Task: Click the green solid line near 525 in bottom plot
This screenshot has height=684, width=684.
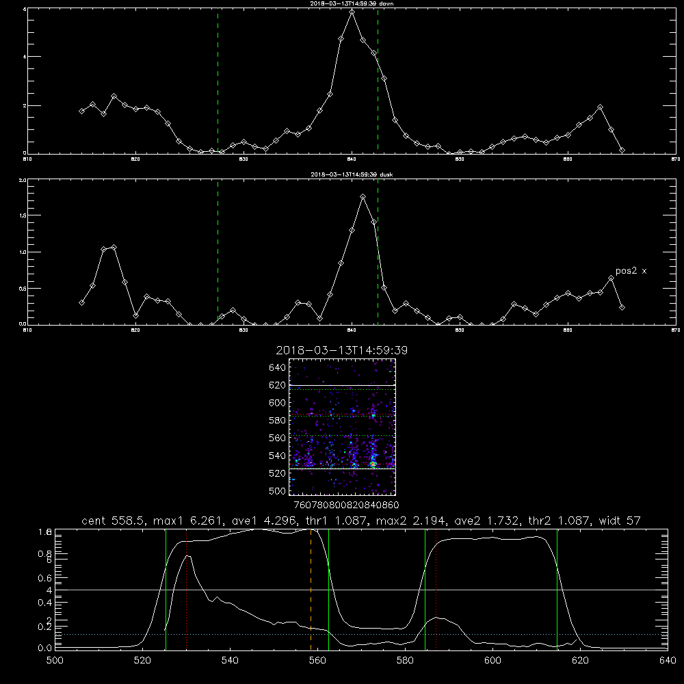Action: pyautogui.click(x=166, y=589)
